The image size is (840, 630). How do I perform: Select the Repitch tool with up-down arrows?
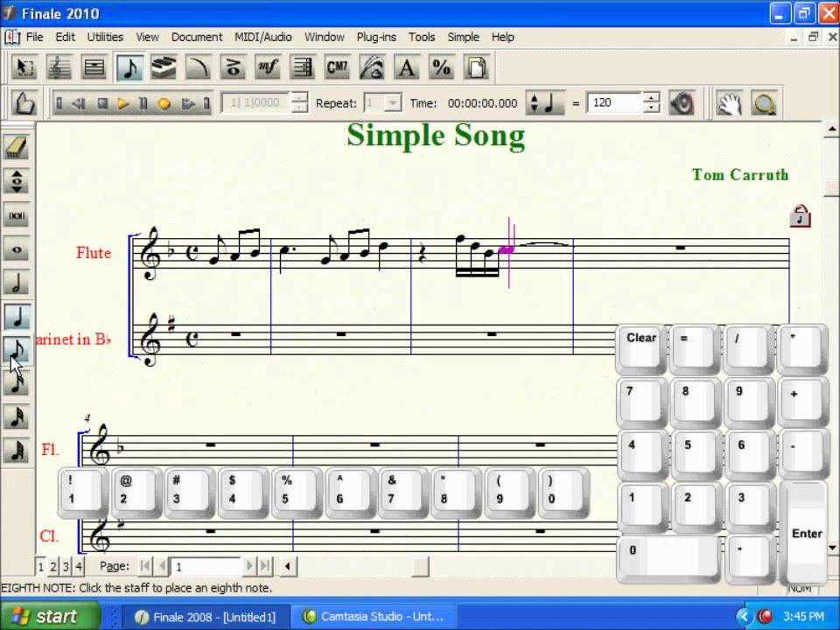tap(17, 181)
